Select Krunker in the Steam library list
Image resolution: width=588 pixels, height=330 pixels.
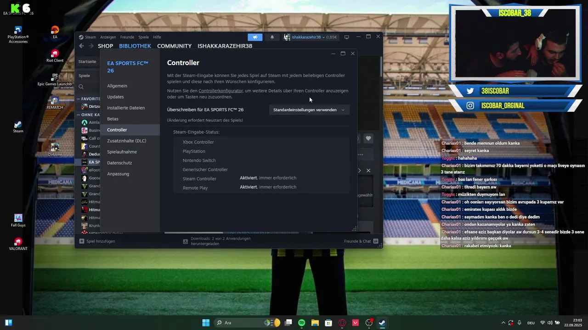[x=91, y=225]
